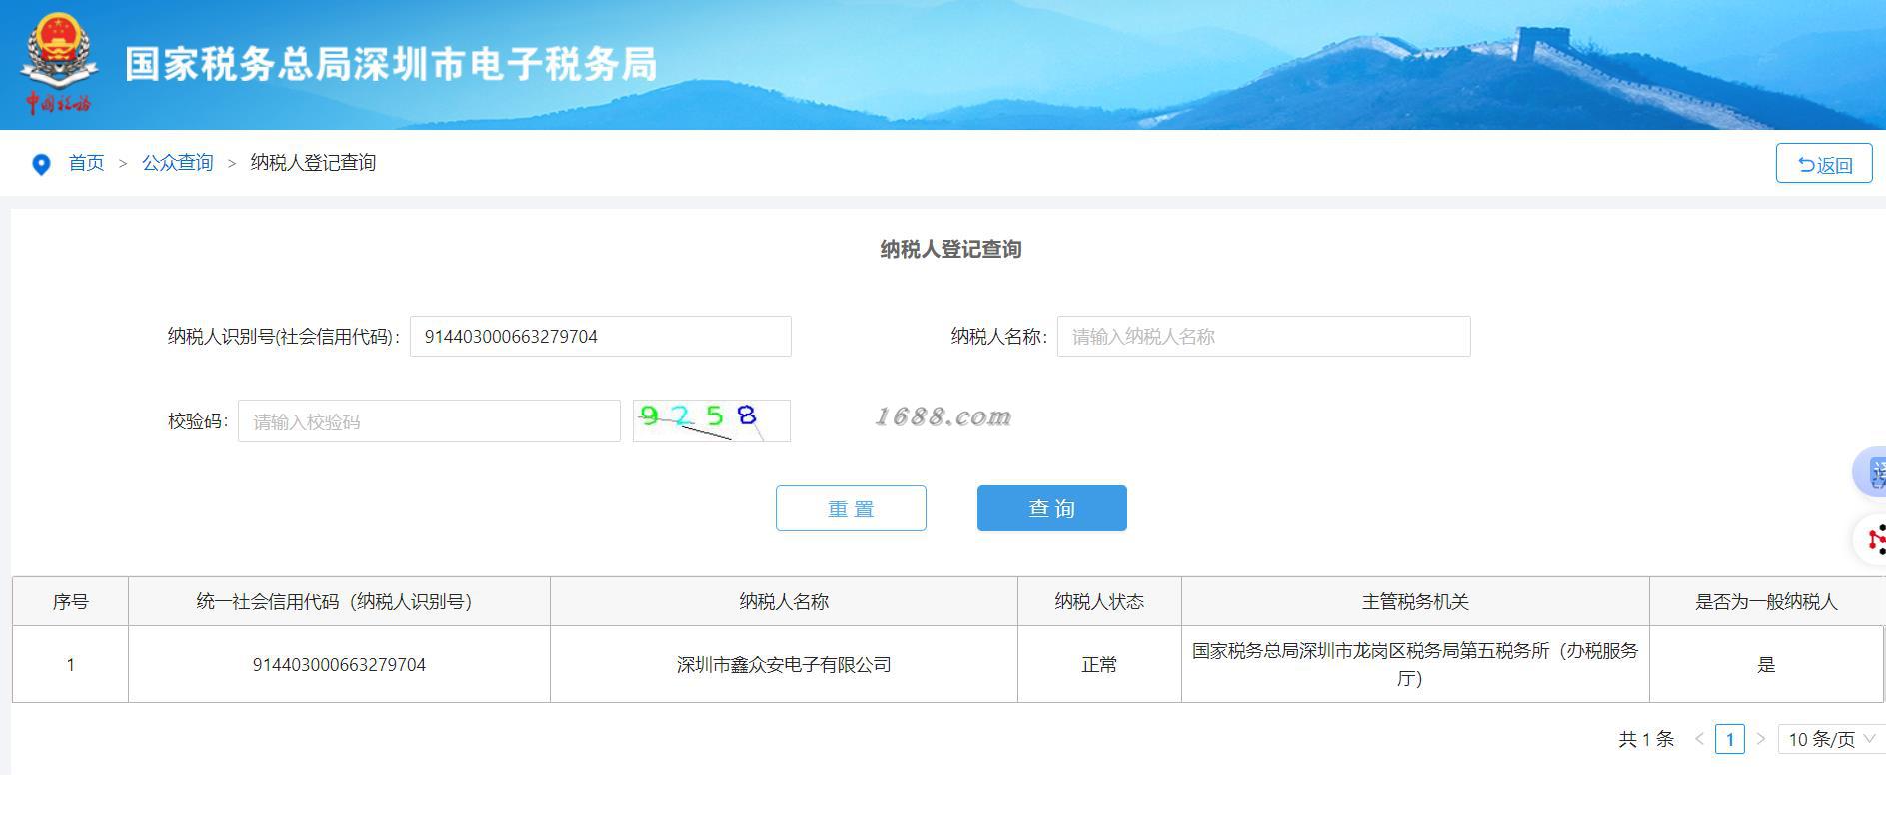Select page 1 in pagination
This screenshot has width=1886, height=829.
(1730, 739)
